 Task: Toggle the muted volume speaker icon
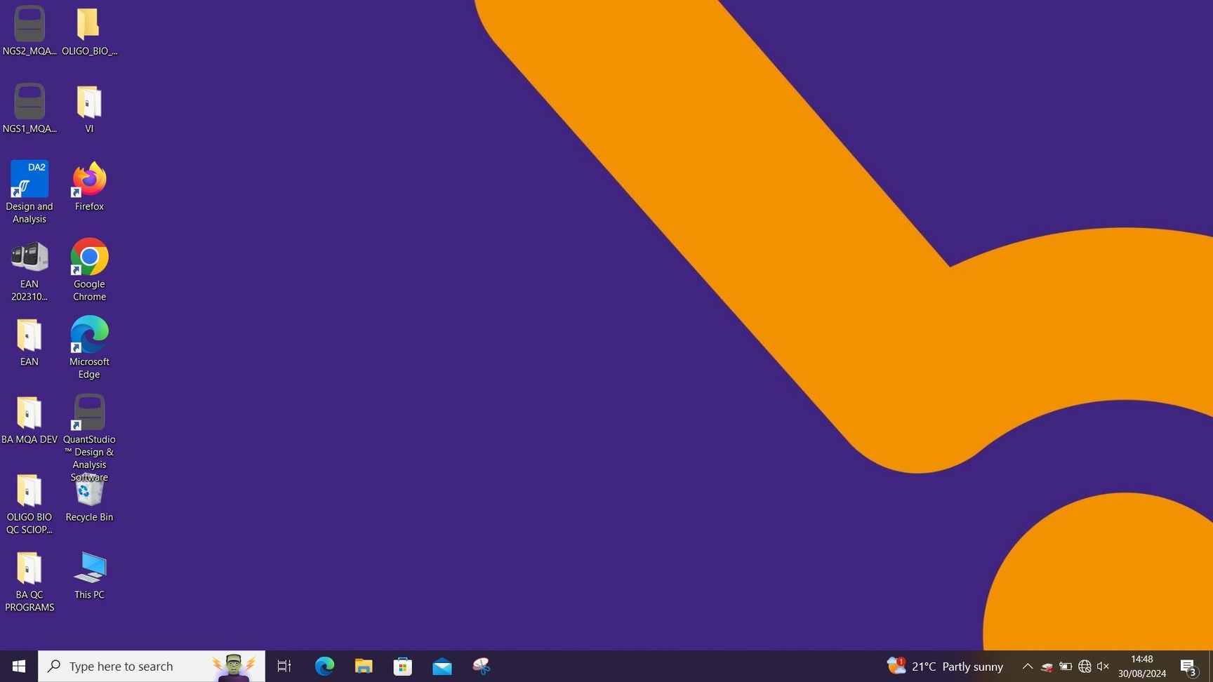click(1103, 666)
